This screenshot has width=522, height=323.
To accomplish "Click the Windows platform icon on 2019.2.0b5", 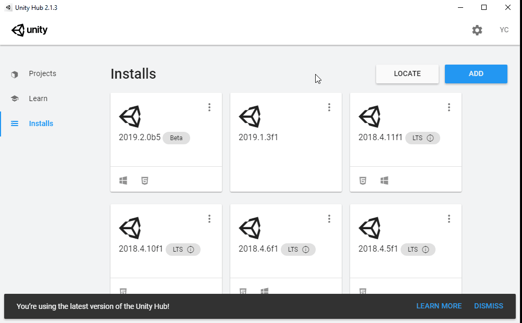I will [x=123, y=181].
